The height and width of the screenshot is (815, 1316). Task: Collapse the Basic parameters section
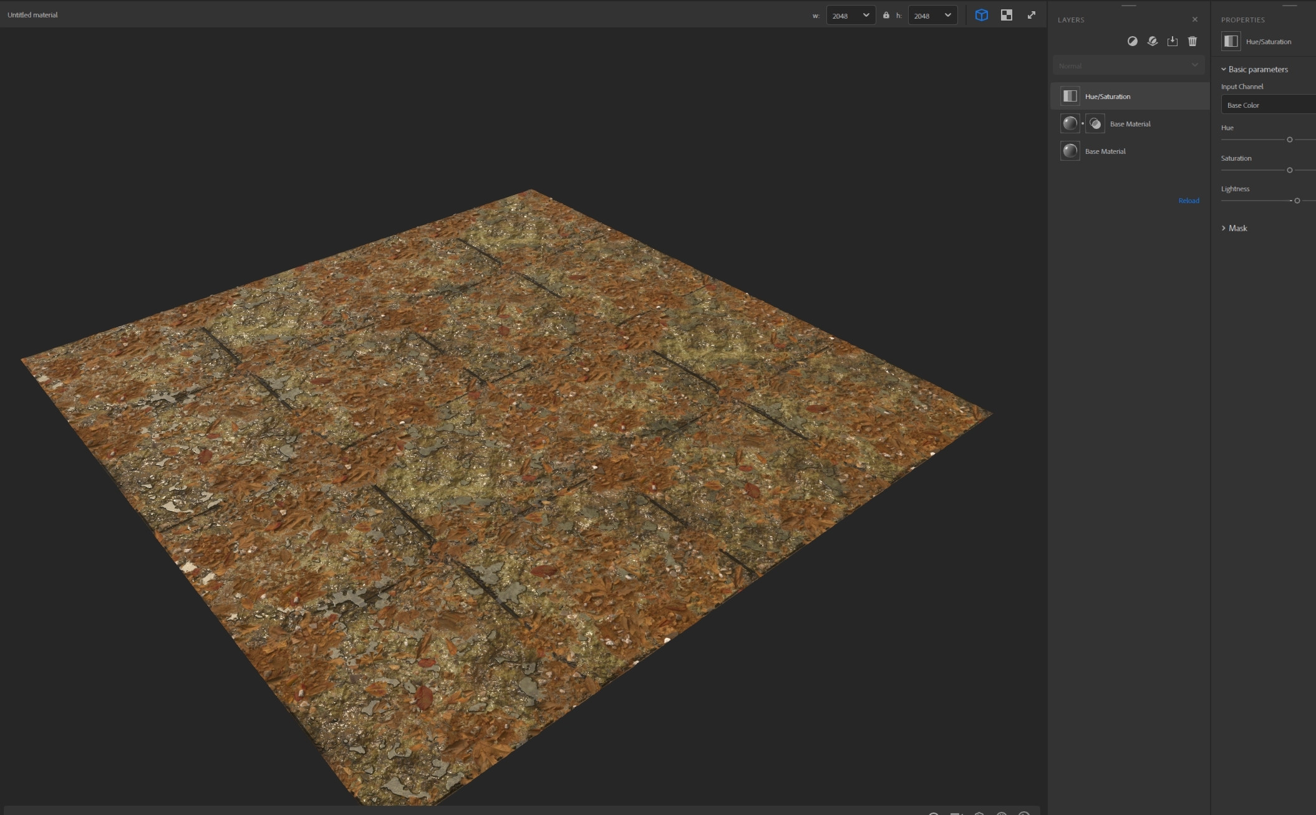click(x=1224, y=69)
